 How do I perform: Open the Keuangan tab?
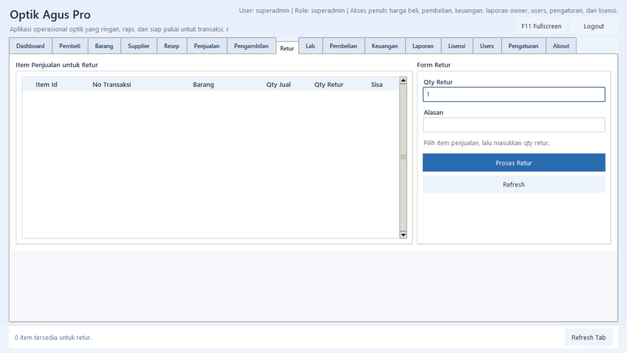(x=385, y=46)
